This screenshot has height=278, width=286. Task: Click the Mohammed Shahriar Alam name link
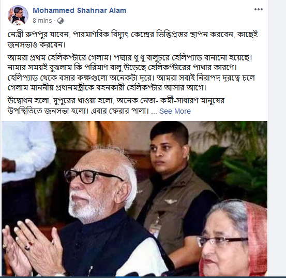tap(79, 10)
